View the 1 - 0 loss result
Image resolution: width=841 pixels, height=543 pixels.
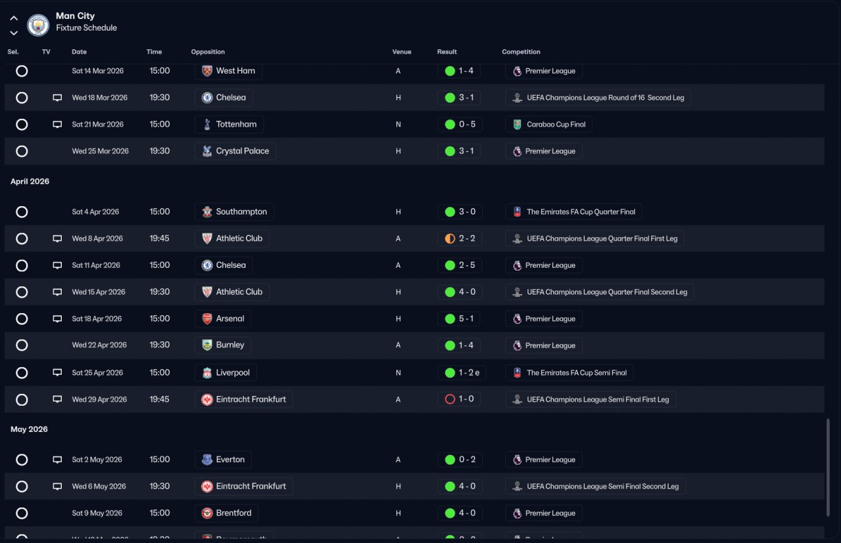[459, 399]
